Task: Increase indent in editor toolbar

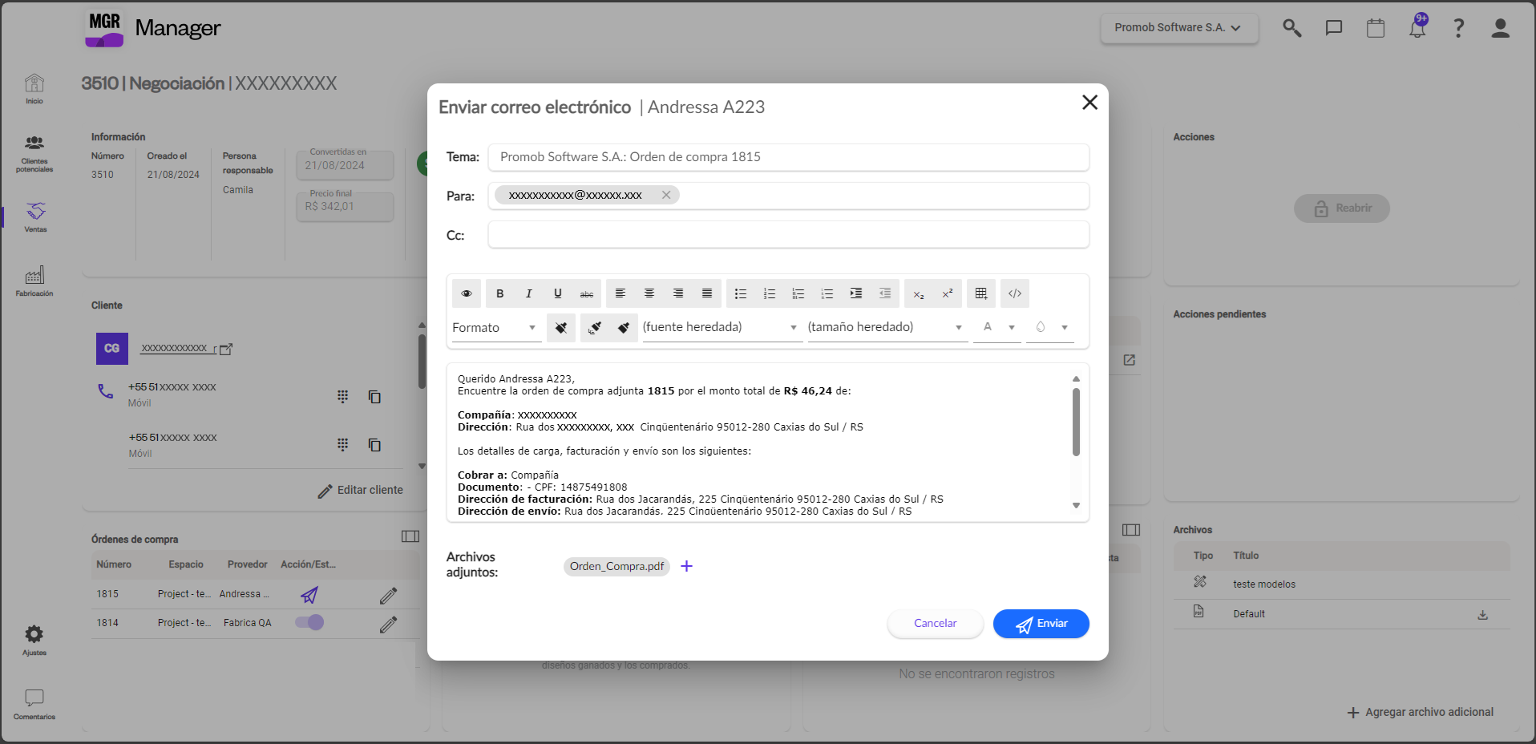Action: (x=856, y=293)
